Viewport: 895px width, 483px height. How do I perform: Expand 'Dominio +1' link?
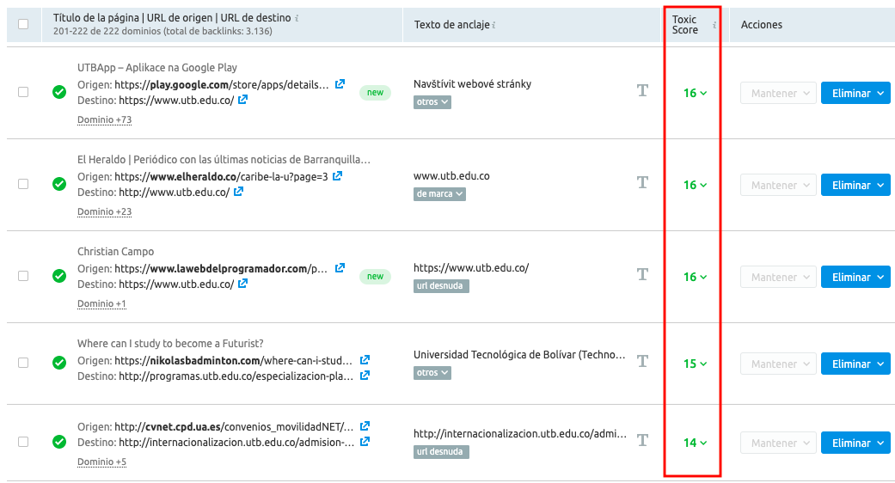[101, 304]
